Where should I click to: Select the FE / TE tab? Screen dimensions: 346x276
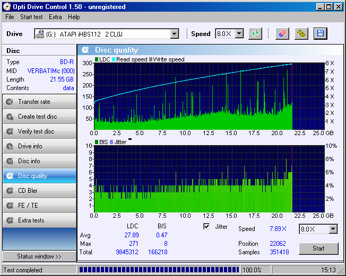click(39, 206)
